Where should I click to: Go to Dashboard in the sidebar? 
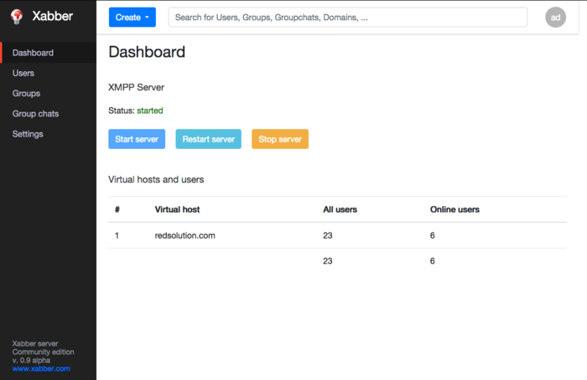click(x=48, y=53)
